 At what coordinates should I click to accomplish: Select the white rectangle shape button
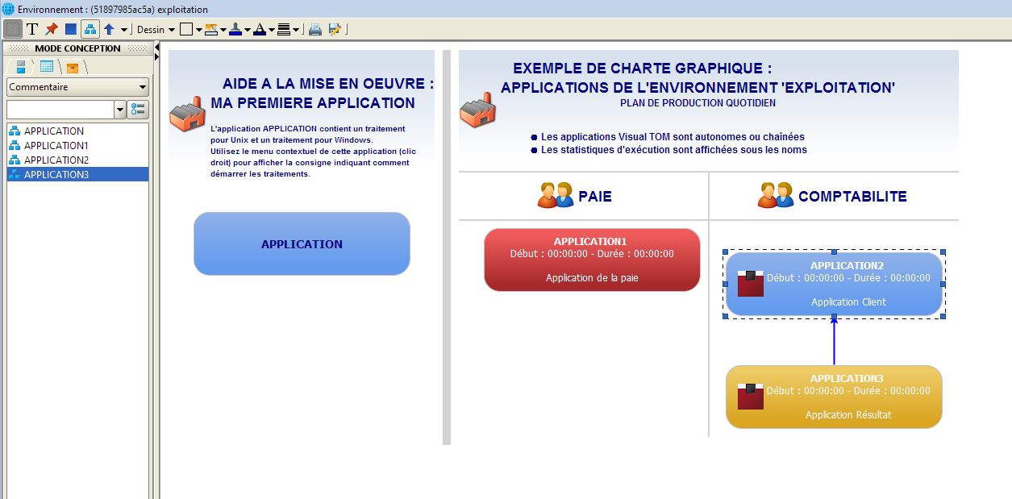pos(185,29)
